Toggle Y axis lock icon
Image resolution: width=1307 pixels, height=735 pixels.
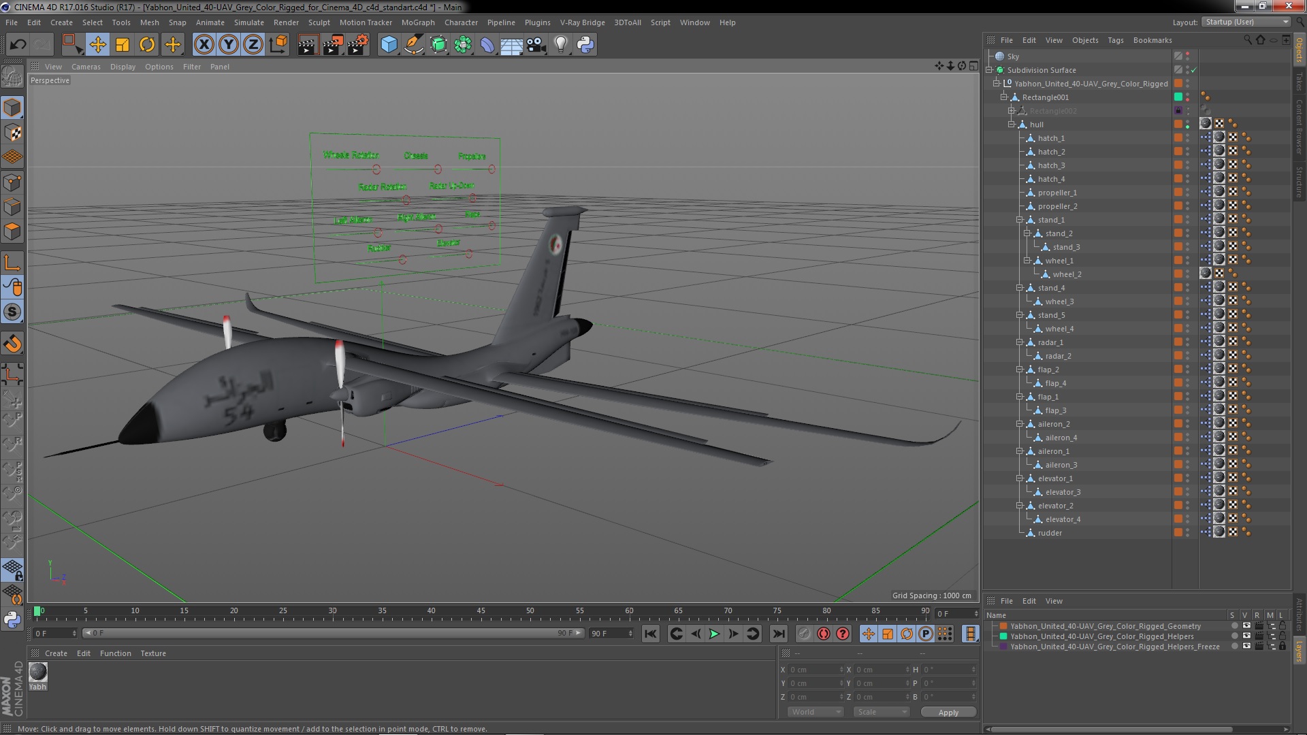tap(229, 45)
